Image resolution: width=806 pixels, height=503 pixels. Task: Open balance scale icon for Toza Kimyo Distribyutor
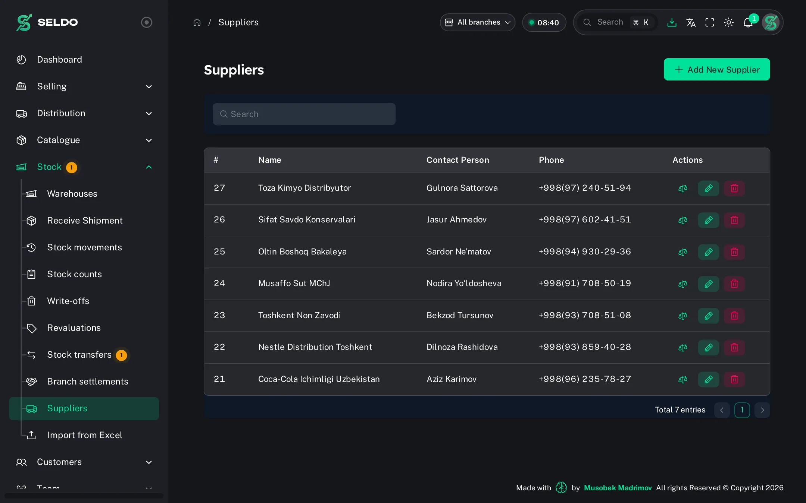click(682, 188)
